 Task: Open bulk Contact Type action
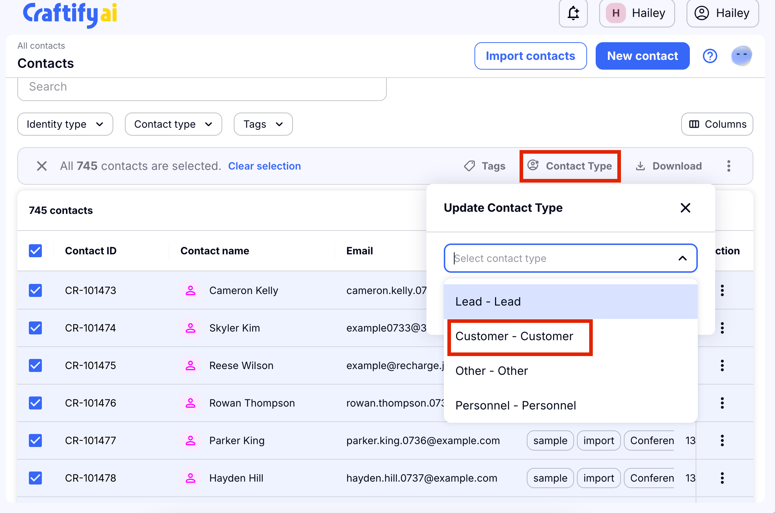[x=570, y=166]
